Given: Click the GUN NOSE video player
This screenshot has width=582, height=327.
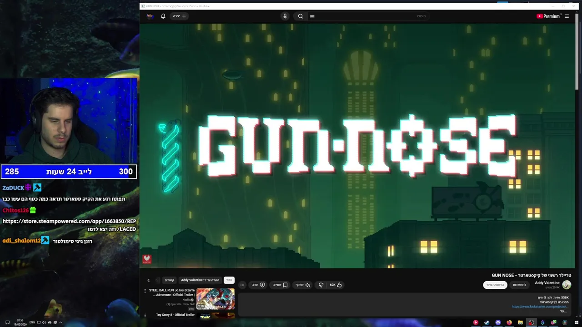Looking at the screenshot, I should [357, 145].
